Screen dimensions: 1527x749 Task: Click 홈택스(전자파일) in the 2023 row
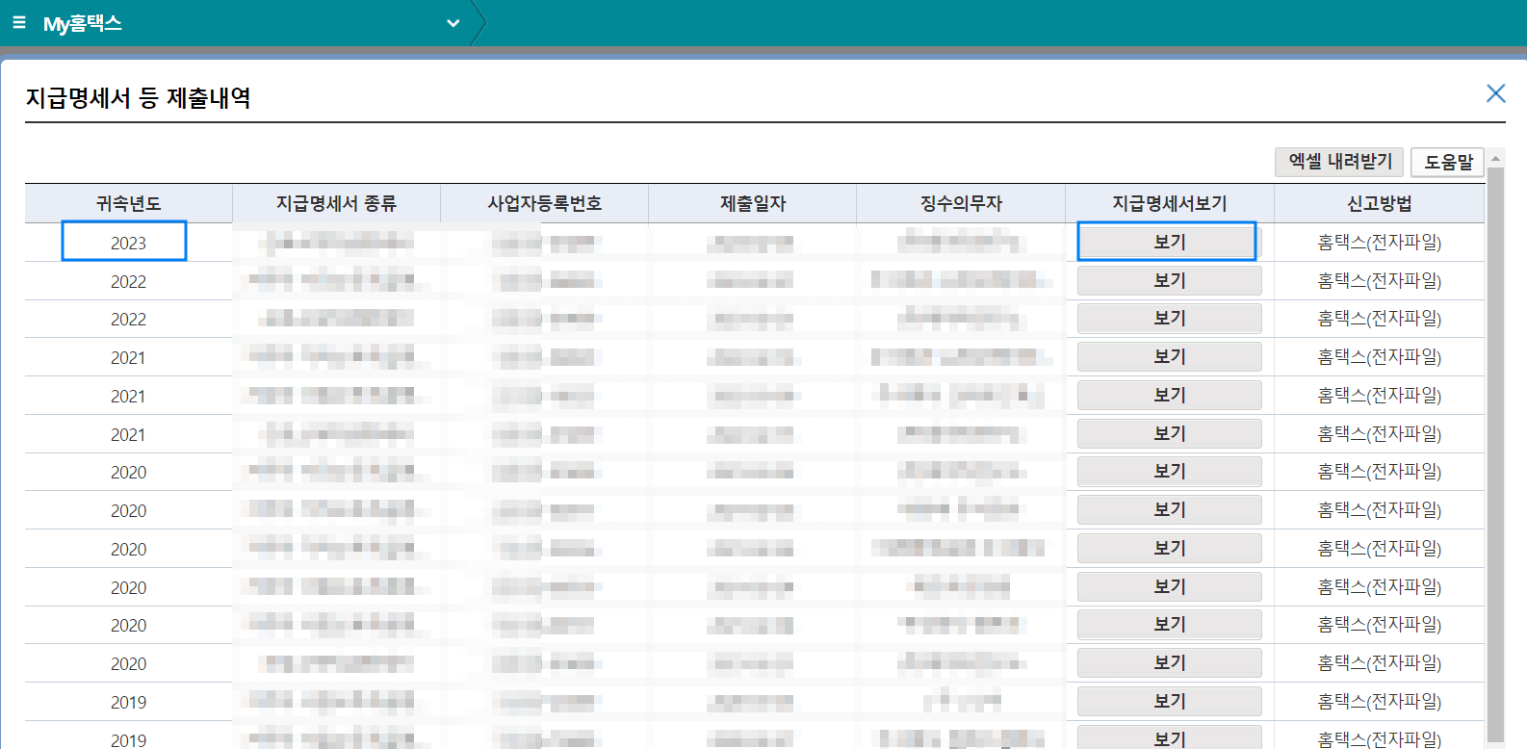1380,242
